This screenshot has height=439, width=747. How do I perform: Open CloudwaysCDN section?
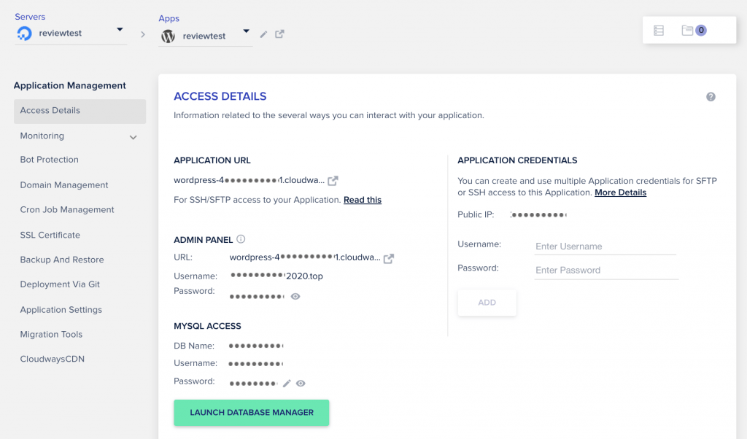click(x=52, y=359)
